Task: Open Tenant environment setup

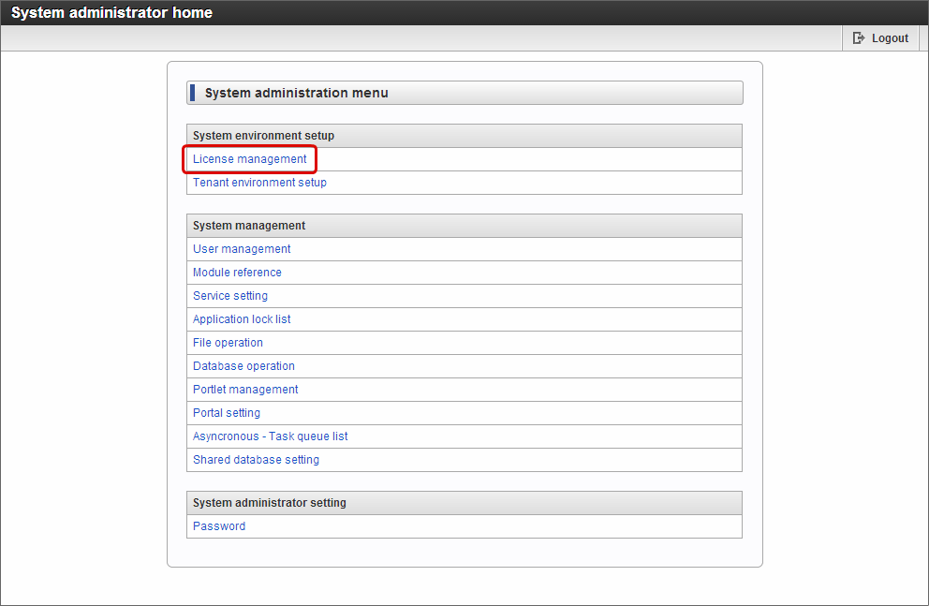Action: pos(259,183)
